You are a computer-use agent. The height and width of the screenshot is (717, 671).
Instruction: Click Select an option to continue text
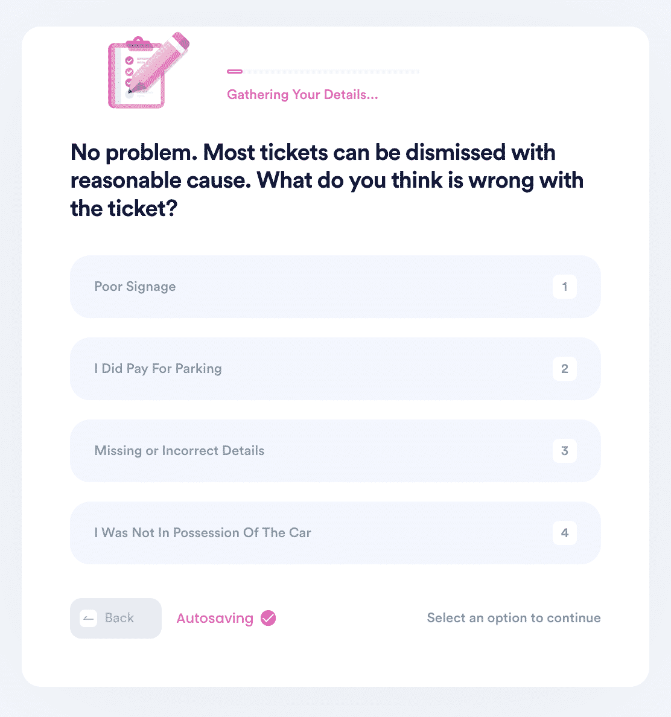click(514, 618)
